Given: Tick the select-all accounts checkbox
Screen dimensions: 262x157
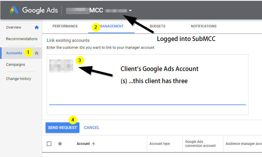Looking at the screenshot, I should tap(49, 144).
